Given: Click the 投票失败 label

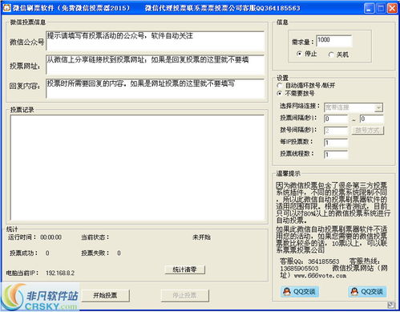Looking at the screenshot, I should (x=95, y=253).
